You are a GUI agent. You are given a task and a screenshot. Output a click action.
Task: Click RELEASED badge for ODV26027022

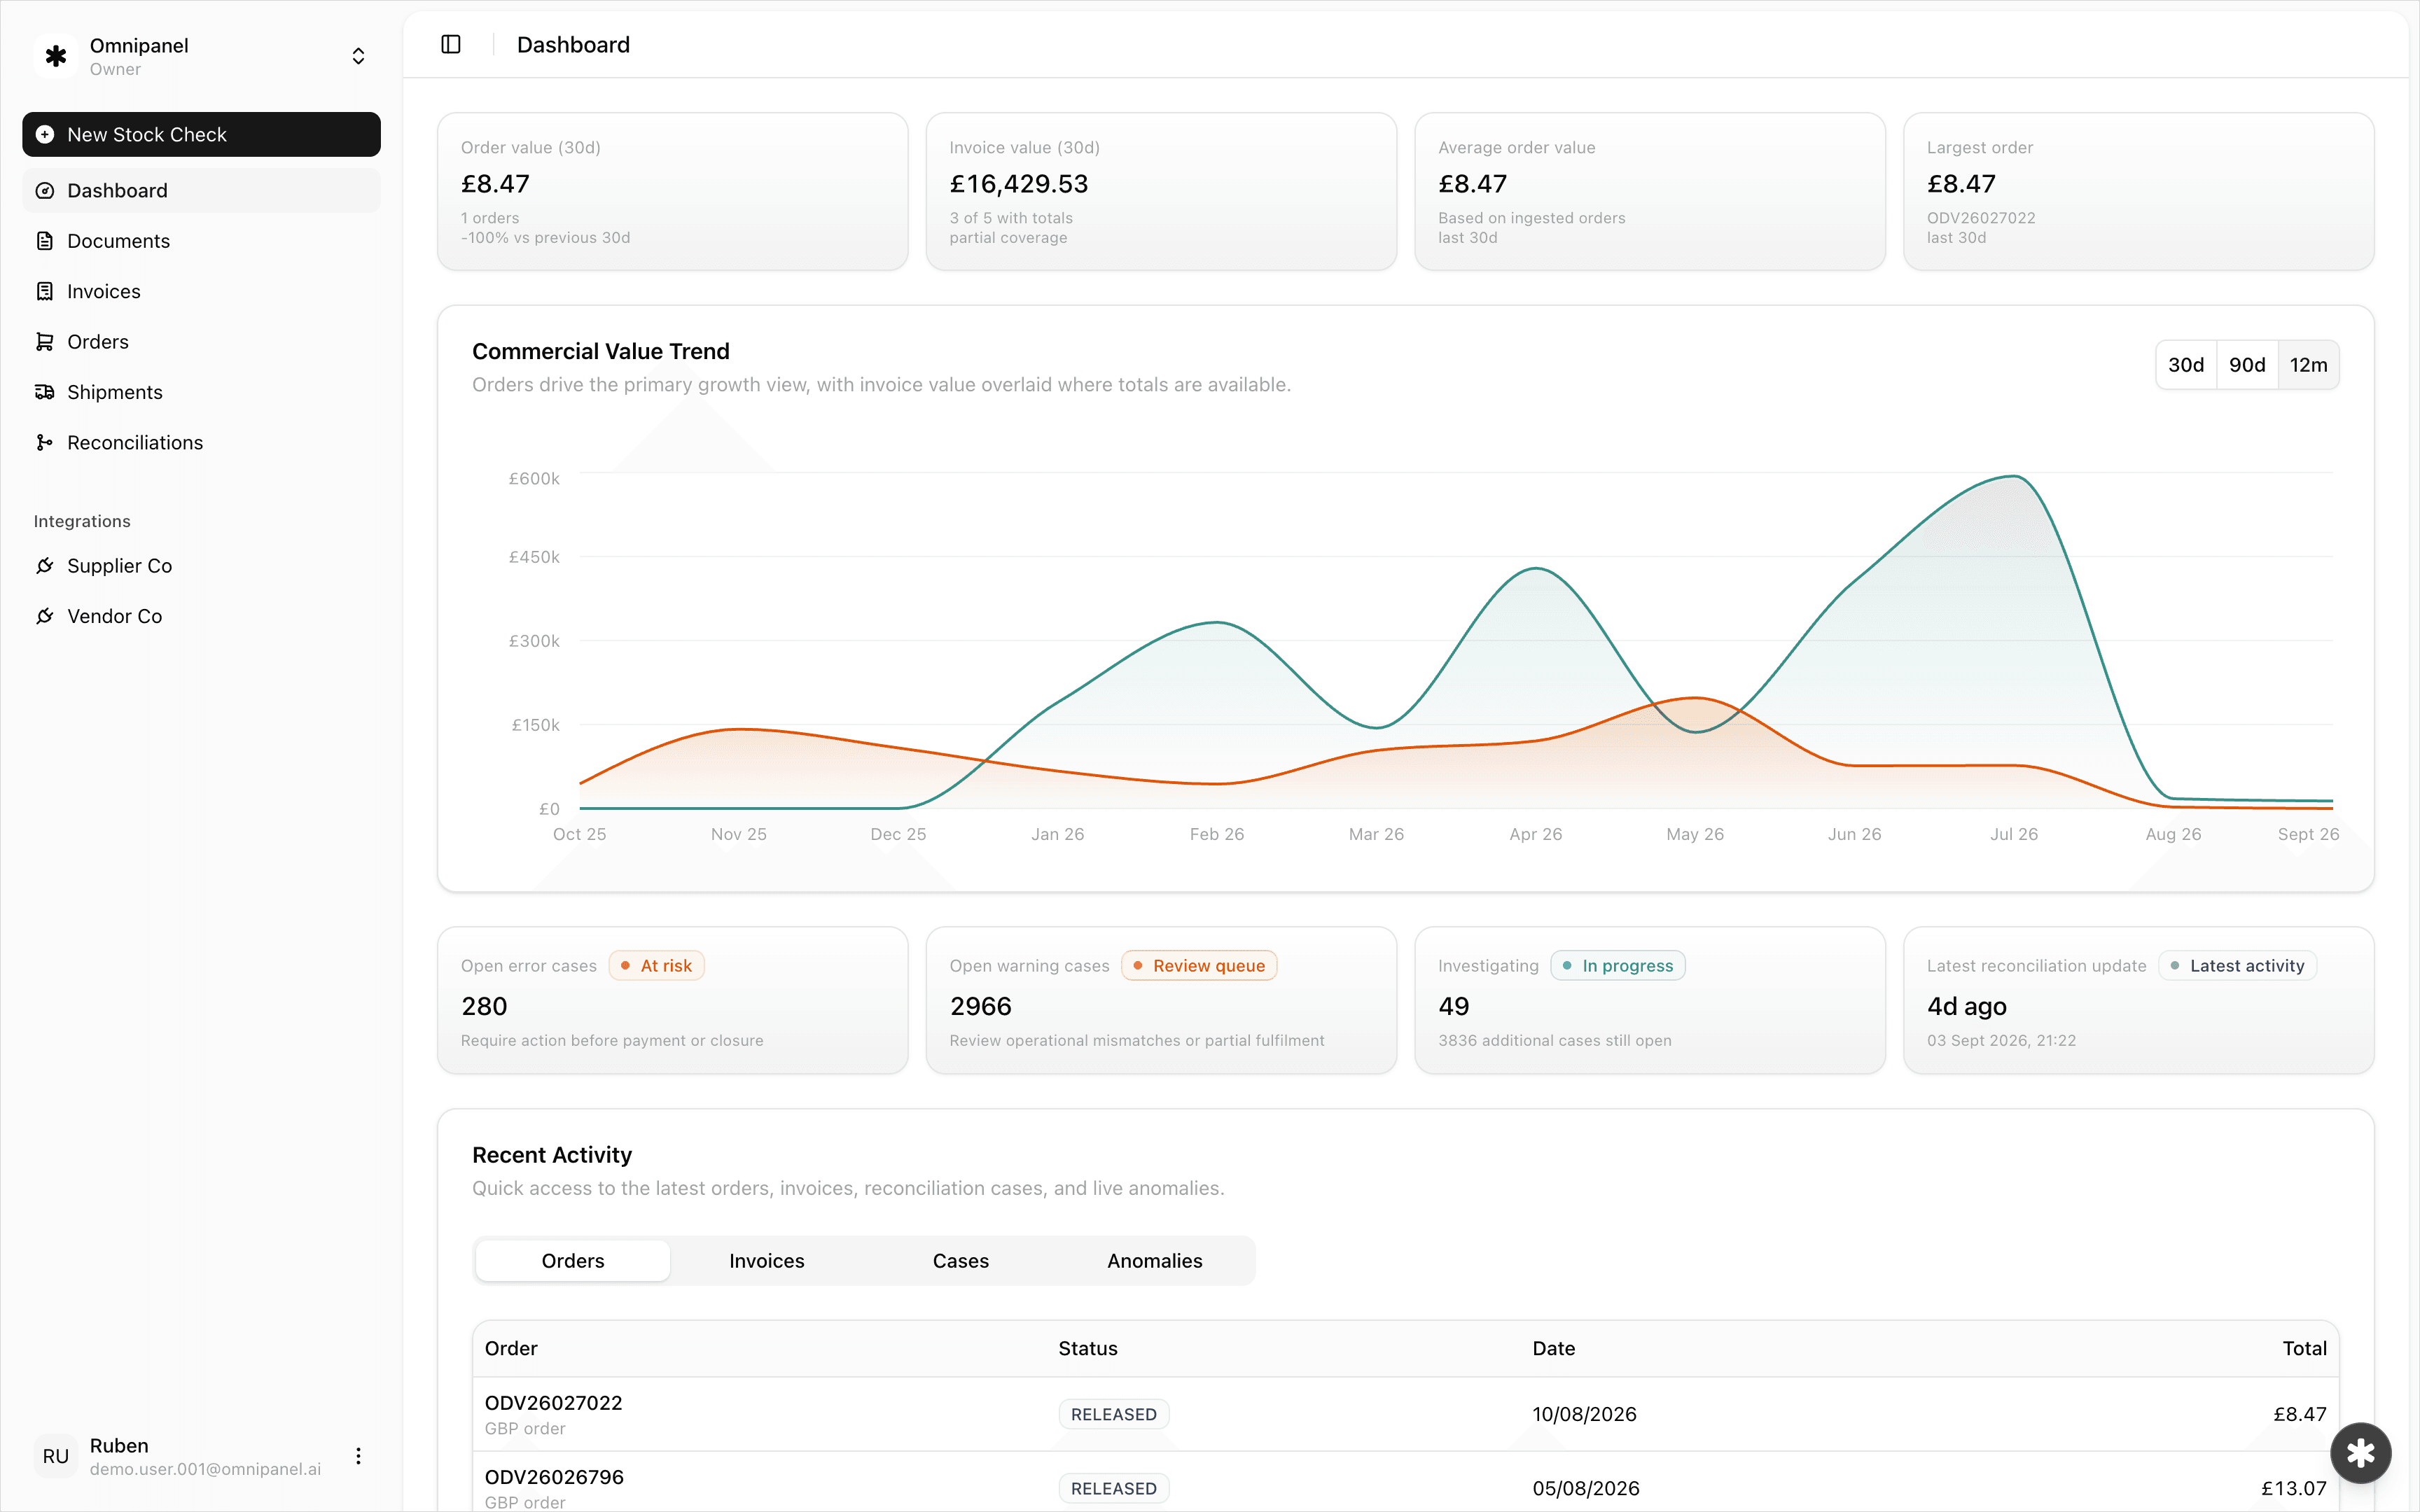[x=1113, y=1414]
